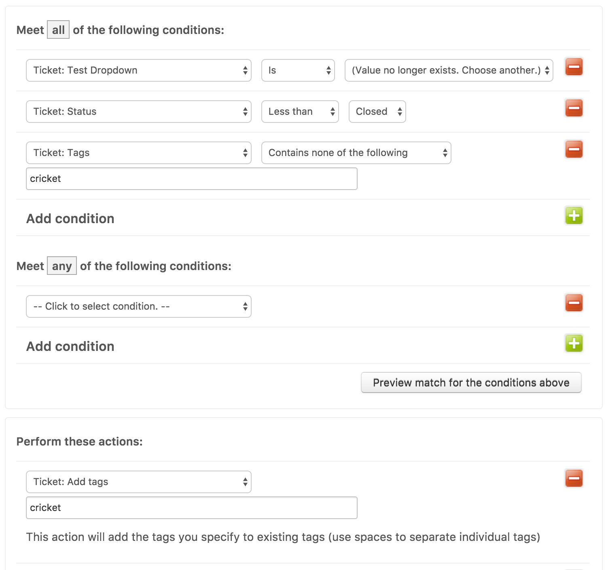Choose another value in 'Value no longer exists' dropdown
Viewport: 606px width, 570px height.
[449, 70]
